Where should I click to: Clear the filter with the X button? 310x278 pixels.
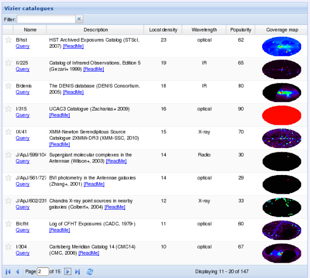(x=79, y=19)
